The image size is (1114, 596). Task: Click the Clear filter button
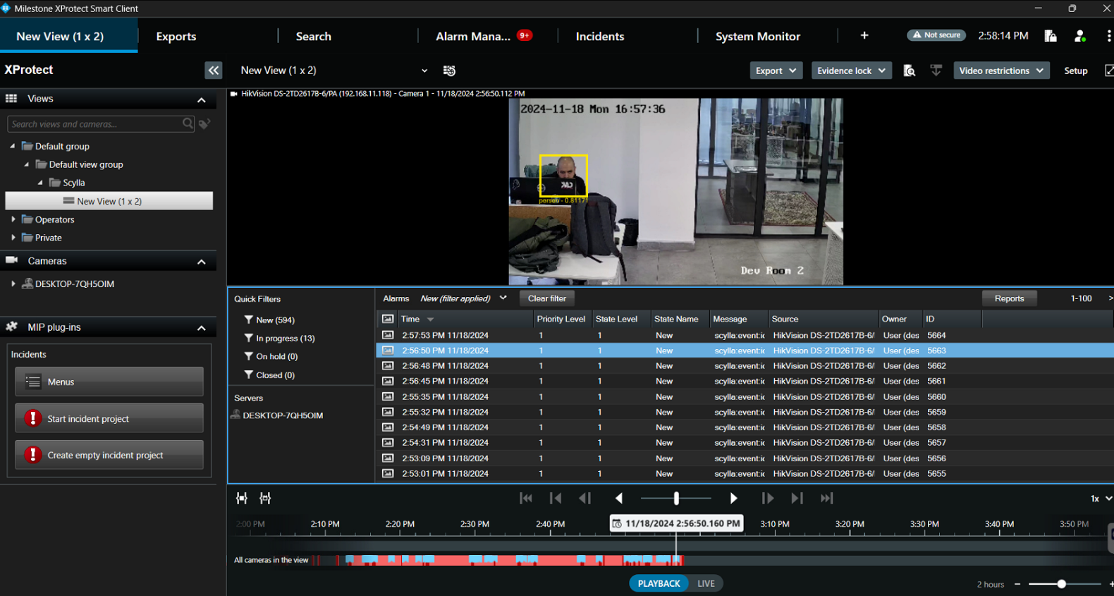tap(546, 298)
